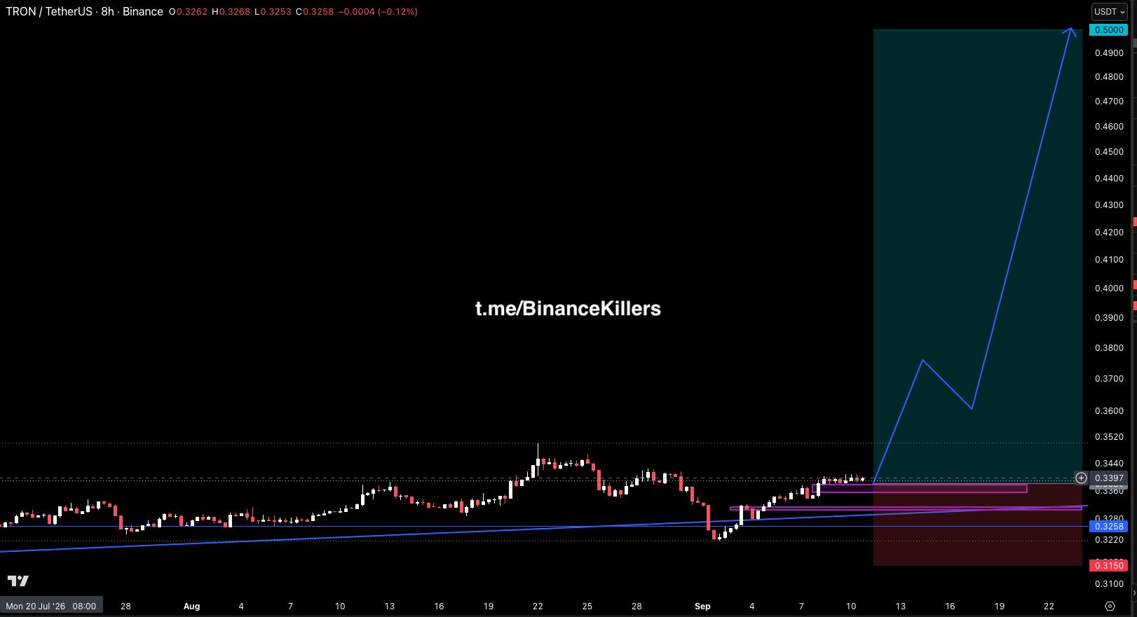Viewport: 1137px width, 617px height.
Task: Click the 0.3397 crosshair price label
Action: click(1108, 478)
